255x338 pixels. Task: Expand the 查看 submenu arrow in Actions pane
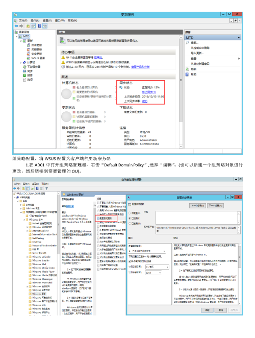click(239, 58)
